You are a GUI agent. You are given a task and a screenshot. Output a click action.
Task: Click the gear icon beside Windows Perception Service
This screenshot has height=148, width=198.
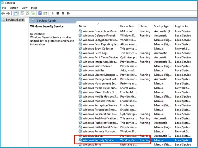(80, 105)
